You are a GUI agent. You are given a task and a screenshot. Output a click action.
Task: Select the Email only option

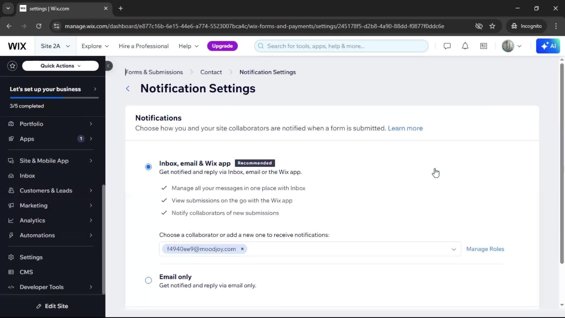148,281
